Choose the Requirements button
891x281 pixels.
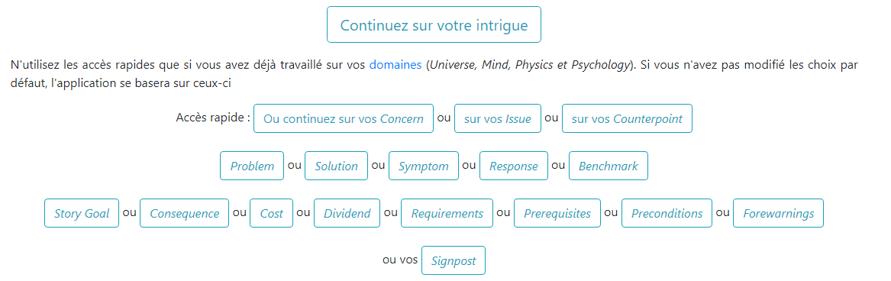point(447,213)
